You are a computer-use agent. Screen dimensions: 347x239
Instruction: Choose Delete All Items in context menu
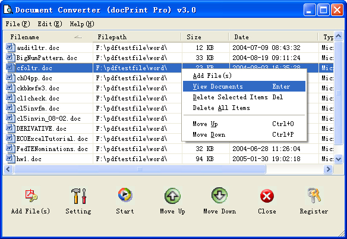244,108
